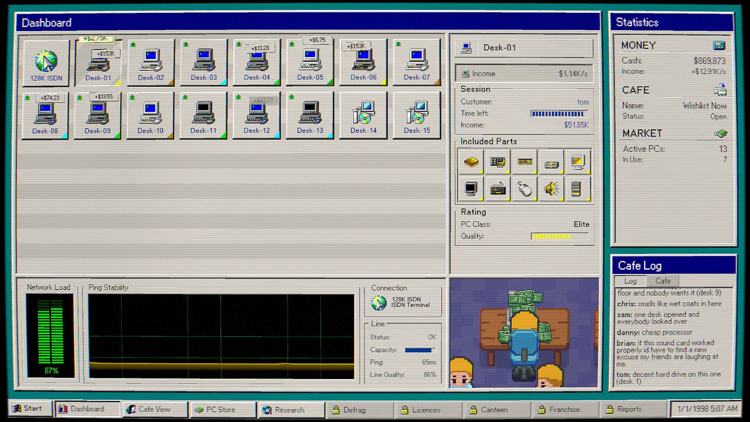Select the Desk-07 computer
This screenshot has width=750, height=422.
point(417,63)
